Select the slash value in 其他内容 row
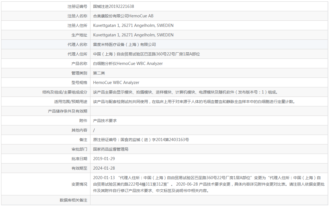Image resolution: width=329 pixels, height=206 pixels. (94, 130)
